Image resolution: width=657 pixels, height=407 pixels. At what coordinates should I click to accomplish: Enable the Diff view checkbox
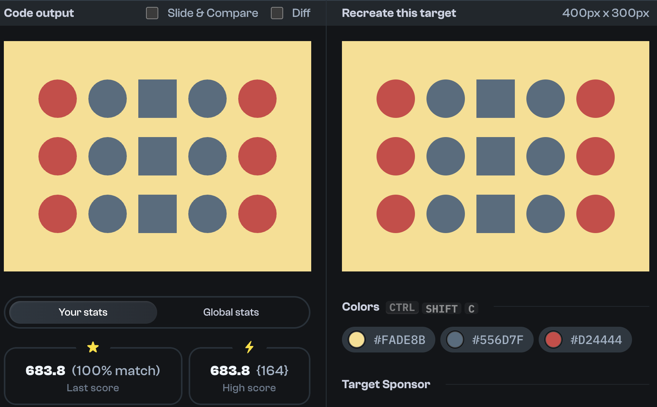(277, 13)
